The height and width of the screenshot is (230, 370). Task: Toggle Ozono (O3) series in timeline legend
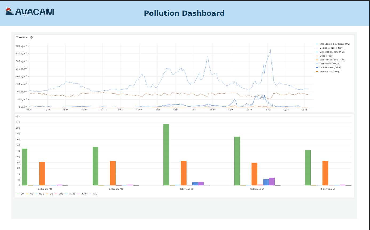point(326,56)
